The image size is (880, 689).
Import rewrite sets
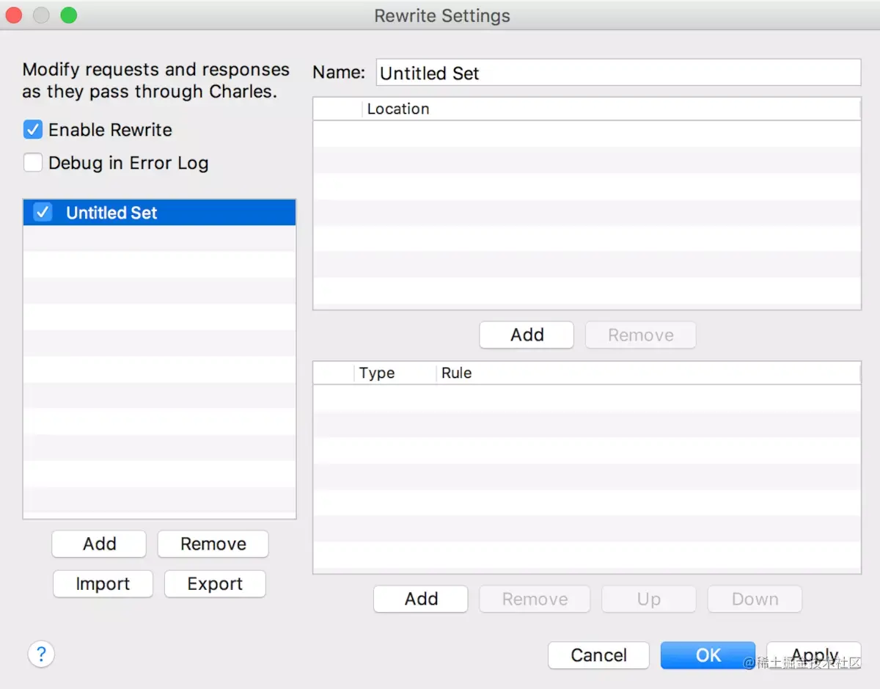pyautogui.click(x=103, y=584)
